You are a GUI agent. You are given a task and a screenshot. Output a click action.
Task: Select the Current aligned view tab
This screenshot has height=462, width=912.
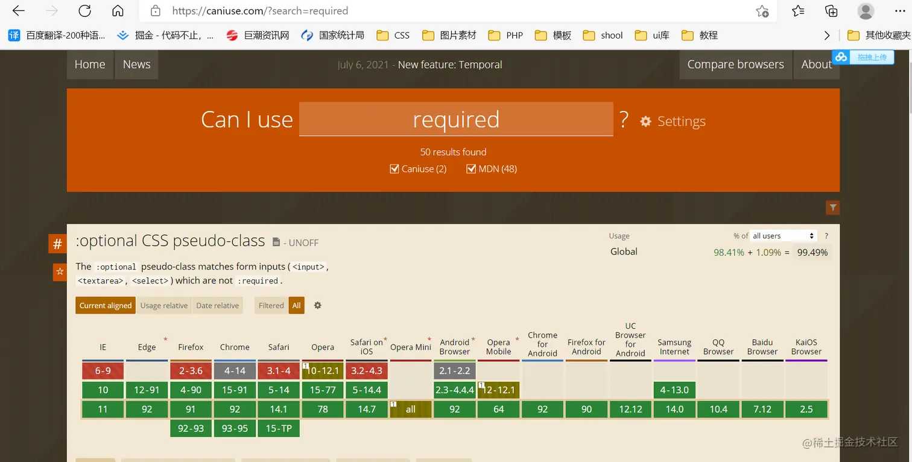tap(106, 305)
